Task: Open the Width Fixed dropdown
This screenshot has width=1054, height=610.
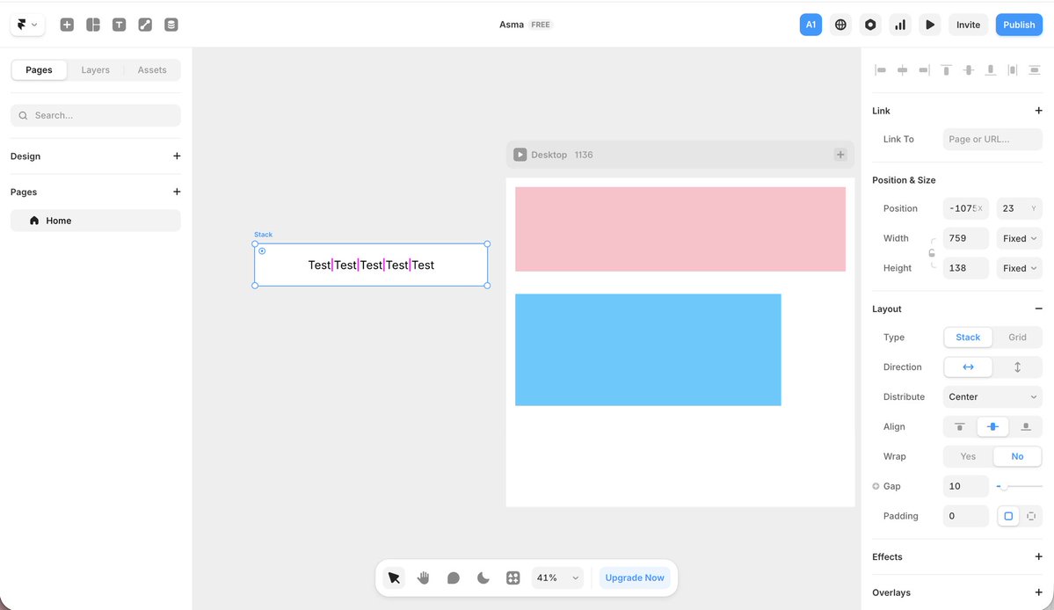Action: click(x=1019, y=238)
